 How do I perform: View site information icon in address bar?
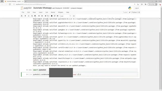pos(14,4)
